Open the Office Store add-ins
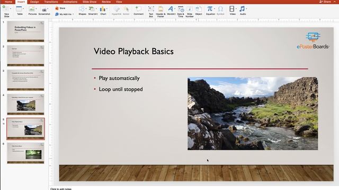339x190 pixels. click(x=60, y=8)
